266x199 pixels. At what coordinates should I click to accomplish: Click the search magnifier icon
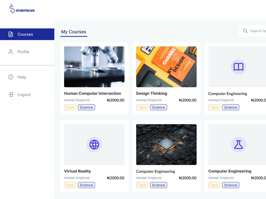[x=245, y=31]
